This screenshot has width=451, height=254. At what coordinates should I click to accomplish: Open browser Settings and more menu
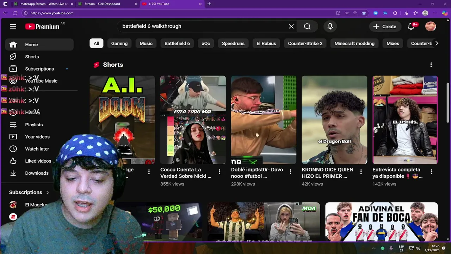435,13
